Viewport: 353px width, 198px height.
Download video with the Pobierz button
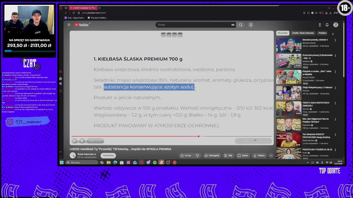[x=259, y=156]
